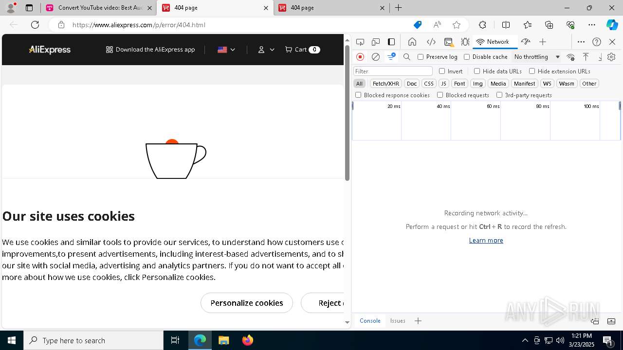Filter requests by Fetch/XHR

click(x=386, y=84)
